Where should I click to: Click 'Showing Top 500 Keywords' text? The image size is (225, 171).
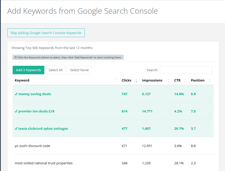pyautogui.click(x=52, y=48)
